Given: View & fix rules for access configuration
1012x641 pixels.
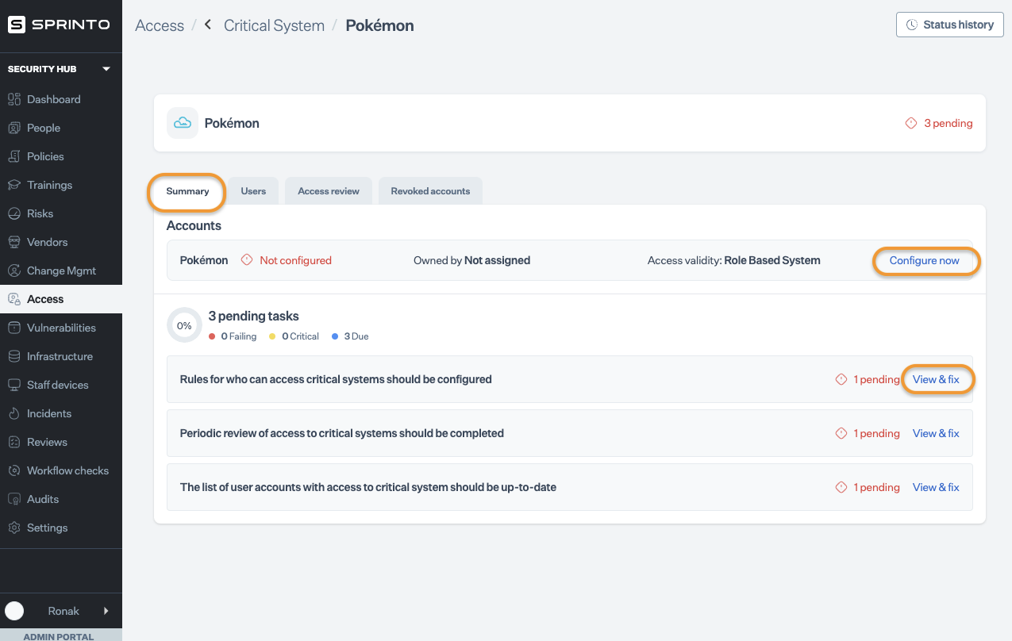Looking at the screenshot, I should point(936,379).
